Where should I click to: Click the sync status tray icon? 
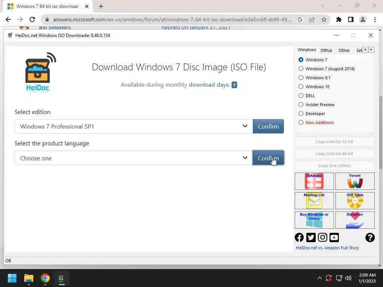[329, 278]
